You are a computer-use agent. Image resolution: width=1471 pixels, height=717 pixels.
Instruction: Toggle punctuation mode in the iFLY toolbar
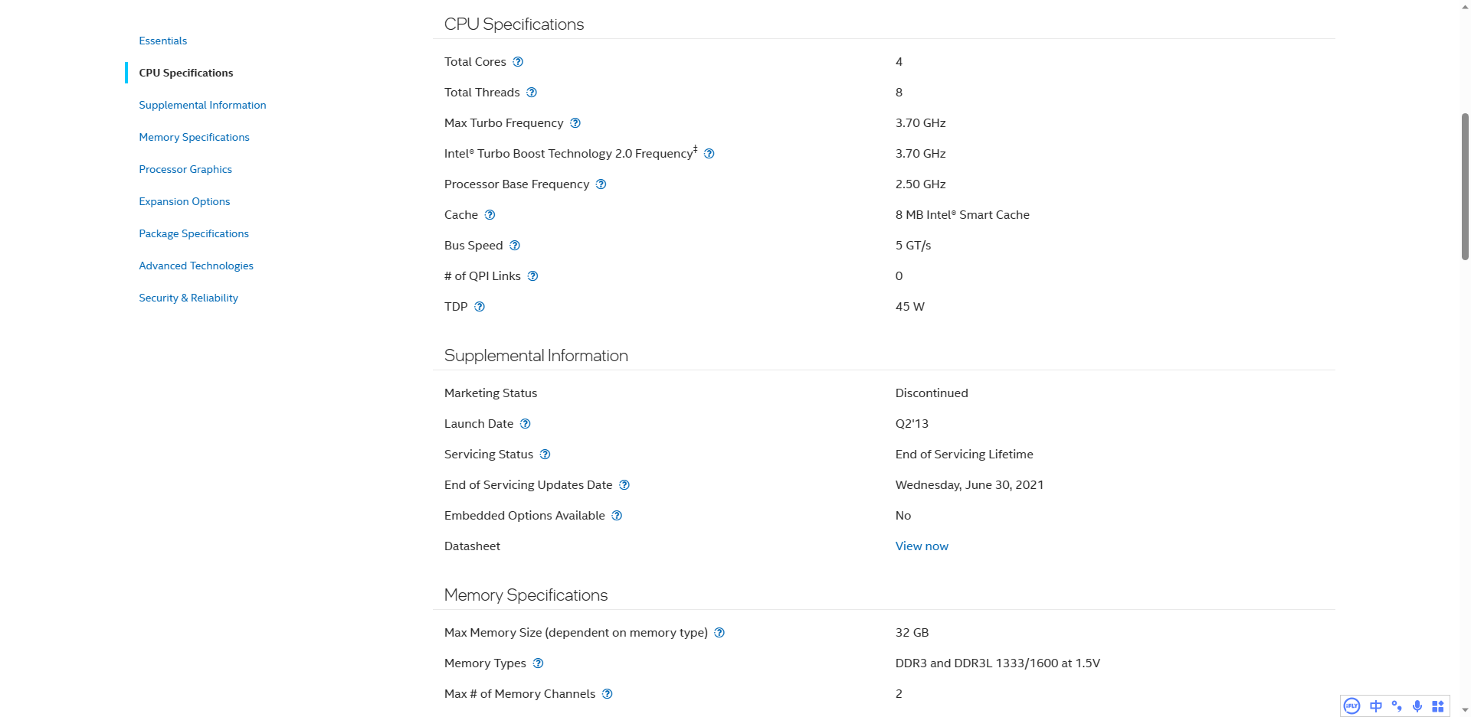pos(1397,706)
